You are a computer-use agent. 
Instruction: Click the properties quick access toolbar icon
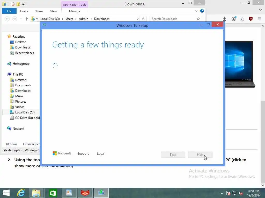pyautogui.click(x=13, y=4)
